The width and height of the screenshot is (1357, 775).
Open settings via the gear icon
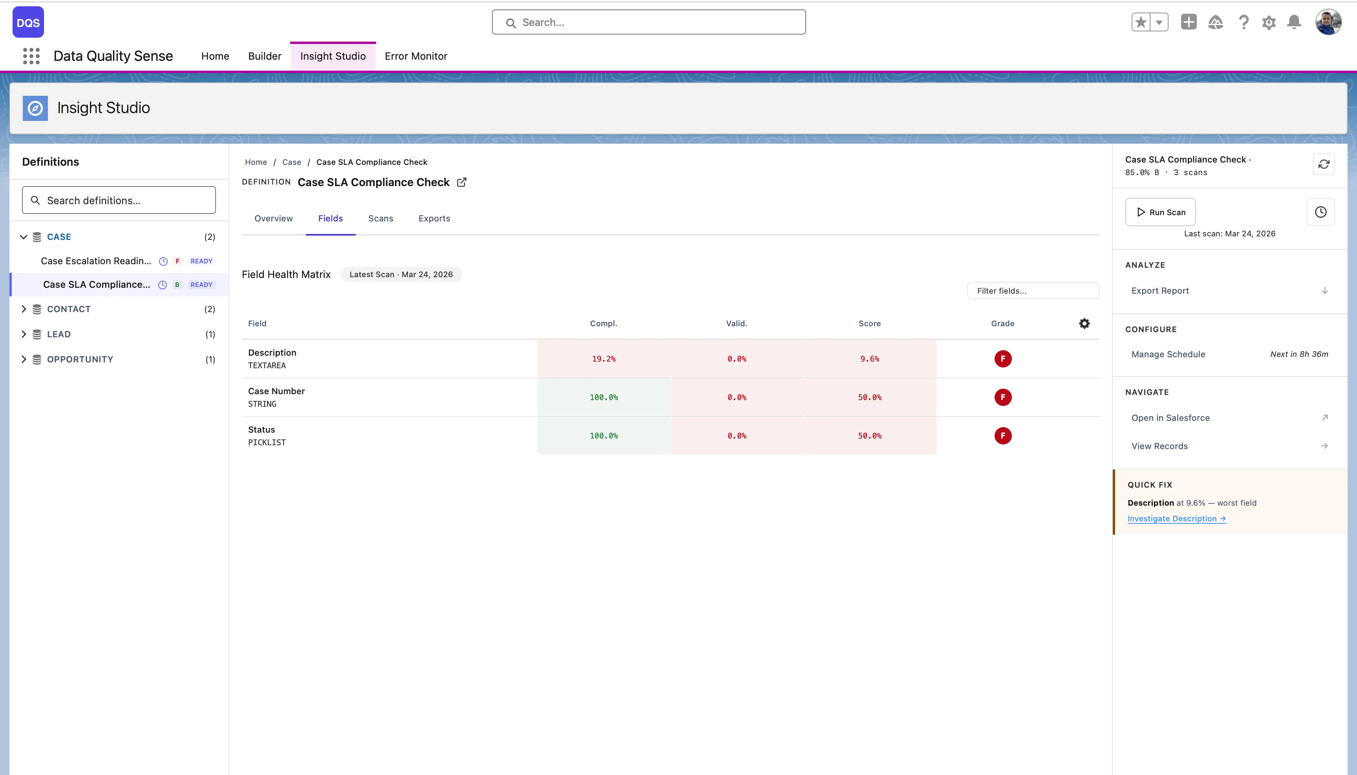pos(1268,22)
